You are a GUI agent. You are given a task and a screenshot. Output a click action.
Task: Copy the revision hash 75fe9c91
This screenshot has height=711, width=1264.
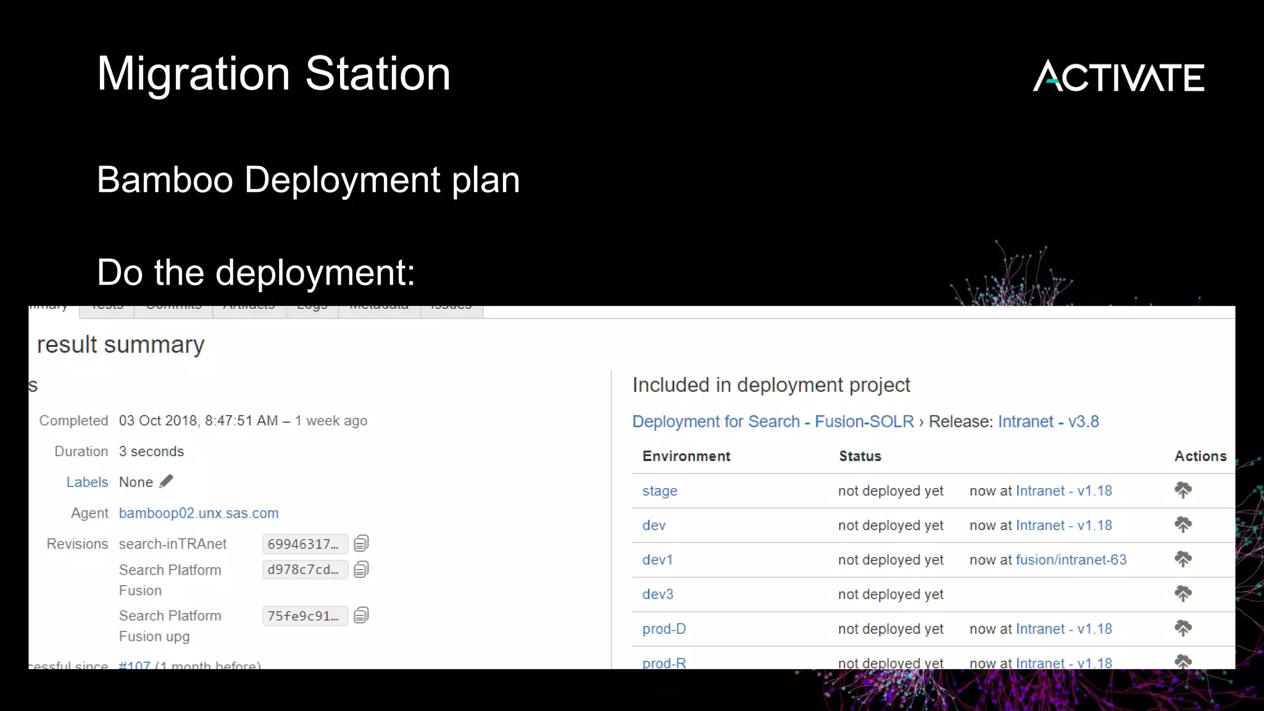click(361, 615)
